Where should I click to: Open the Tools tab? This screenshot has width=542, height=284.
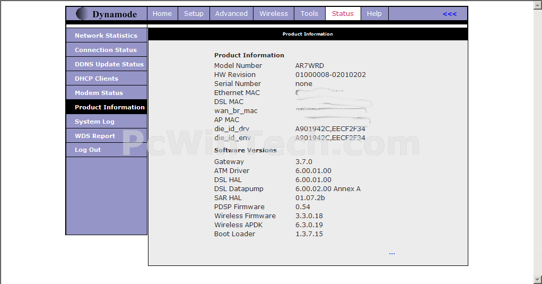pyautogui.click(x=309, y=13)
